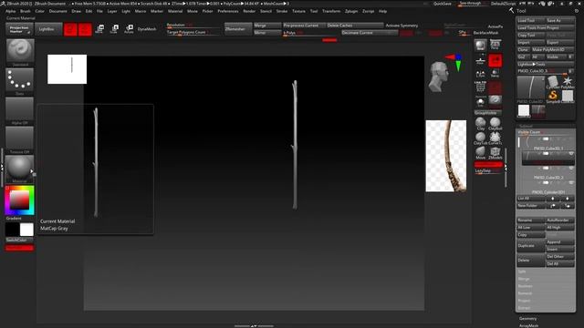Expand the Remesh subpalette

525,293
